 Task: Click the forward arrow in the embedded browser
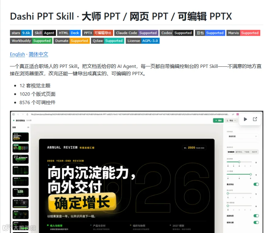tap(23, 114)
